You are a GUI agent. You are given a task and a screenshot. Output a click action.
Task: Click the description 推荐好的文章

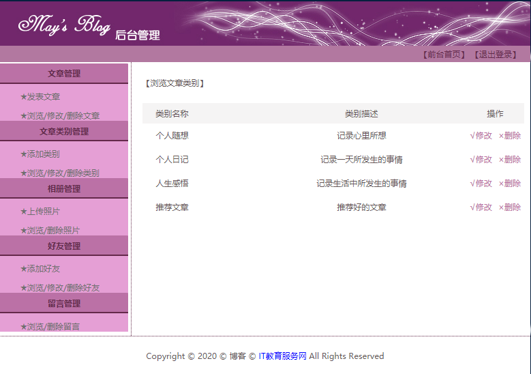[x=361, y=207]
